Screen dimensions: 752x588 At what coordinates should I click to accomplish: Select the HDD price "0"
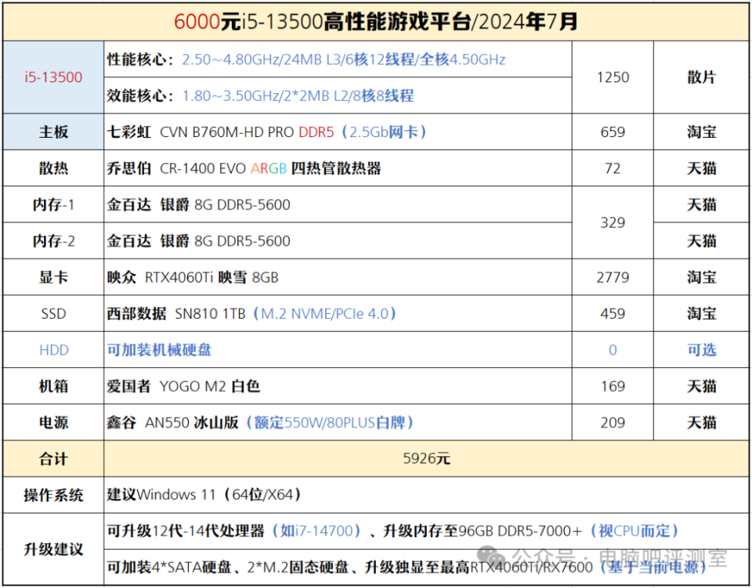click(613, 350)
